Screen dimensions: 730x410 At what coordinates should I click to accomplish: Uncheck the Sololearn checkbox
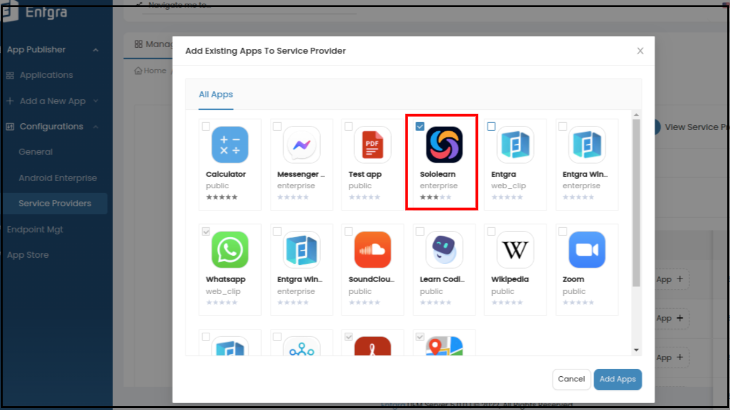tap(420, 126)
